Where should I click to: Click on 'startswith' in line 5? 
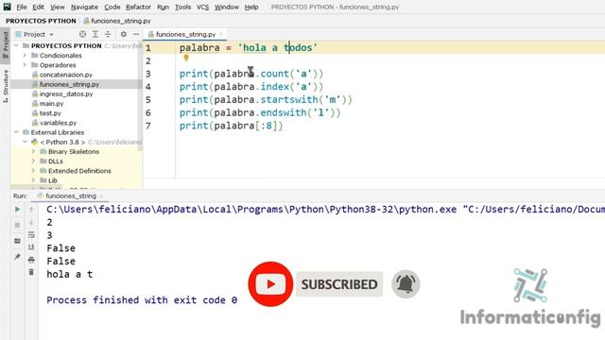point(289,100)
